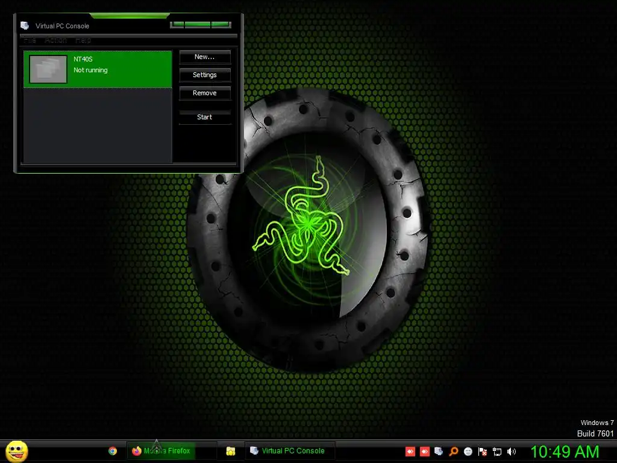Open the network tray icon
This screenshot has height=463, width=617.
coord(497,452)
